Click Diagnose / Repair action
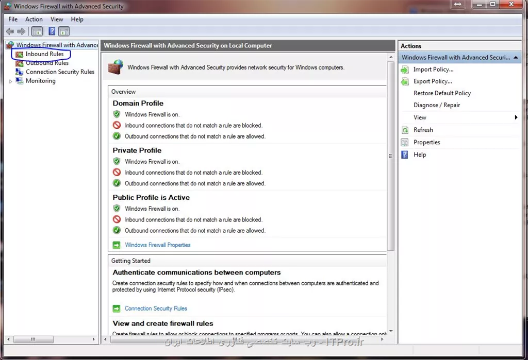This screenshot has height=360, width=528. coord(437,105)
